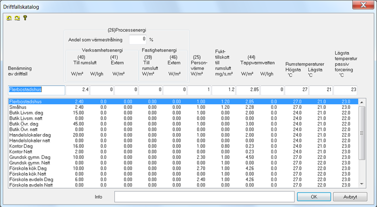This screenshot has width=377, height=207.
Task: Click the 16.00 value in Kontor Dag row
Action: pos(78,146)
